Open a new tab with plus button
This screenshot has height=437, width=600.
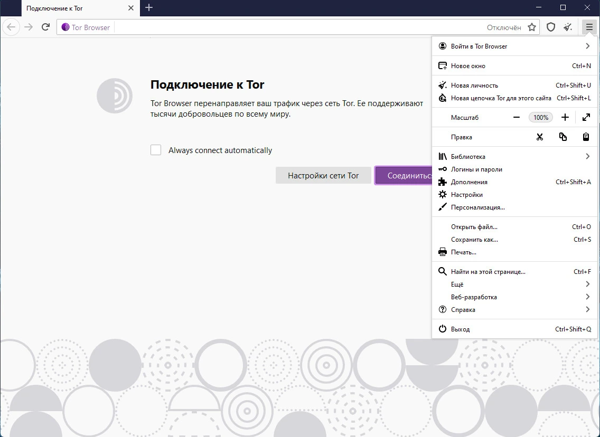point(149,7)
